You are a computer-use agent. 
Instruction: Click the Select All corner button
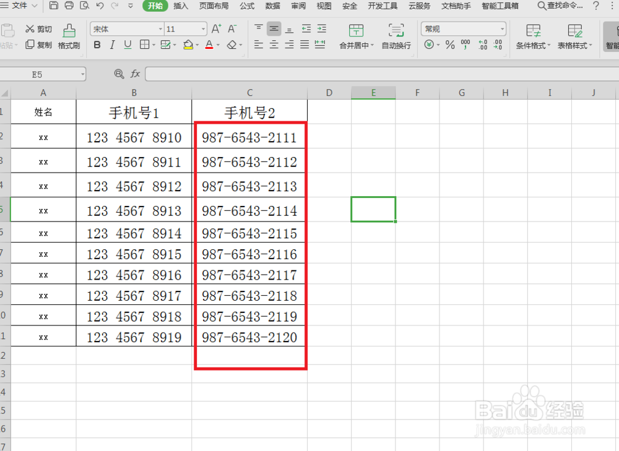pyautogui.click(x=5, y=93)
